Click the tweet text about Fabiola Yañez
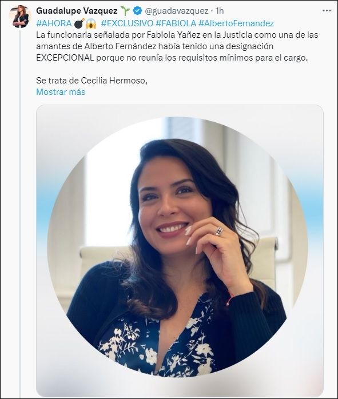This screenshot has height=399, width=338. coord(177,46)
